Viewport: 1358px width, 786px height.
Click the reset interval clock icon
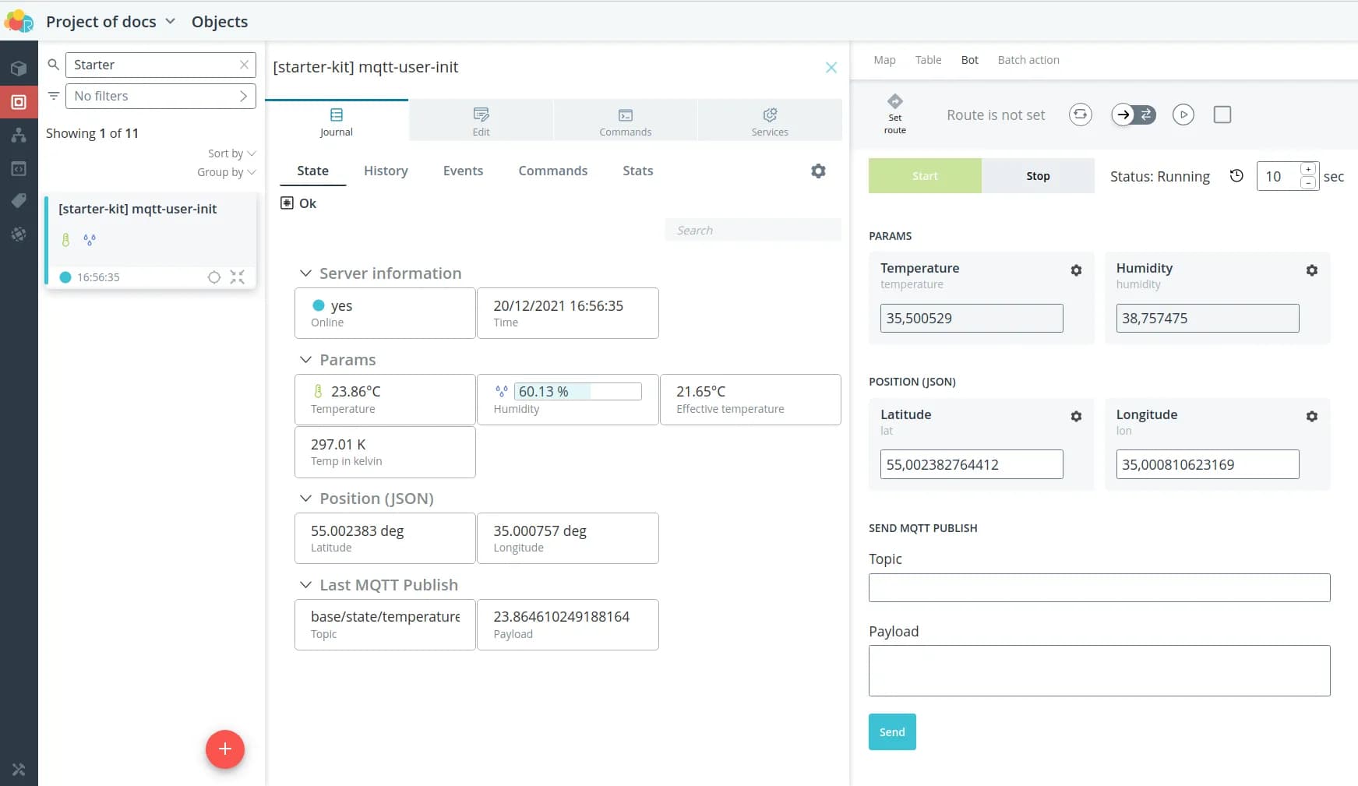click(x=1236, y=176)
